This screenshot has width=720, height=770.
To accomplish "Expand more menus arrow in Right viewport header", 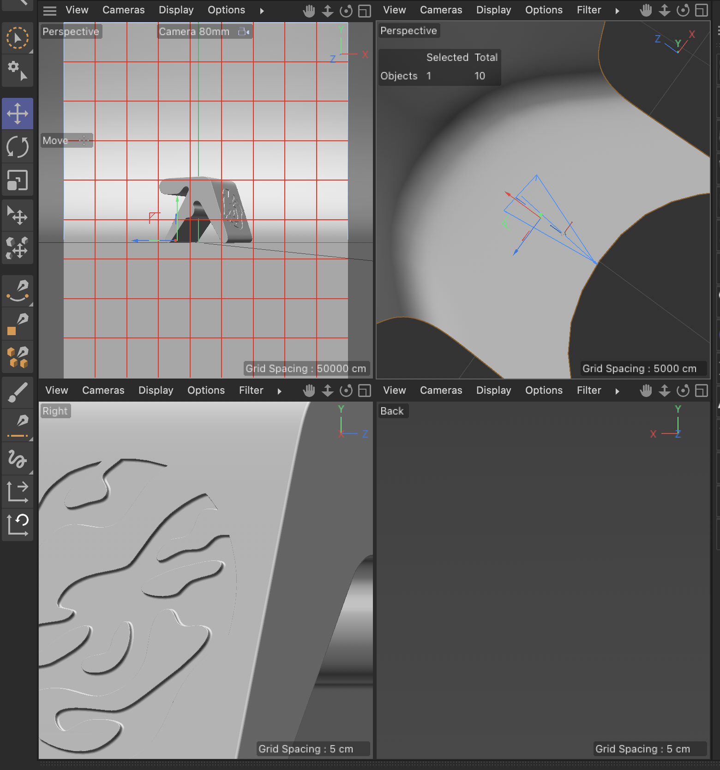I will 279,391.
